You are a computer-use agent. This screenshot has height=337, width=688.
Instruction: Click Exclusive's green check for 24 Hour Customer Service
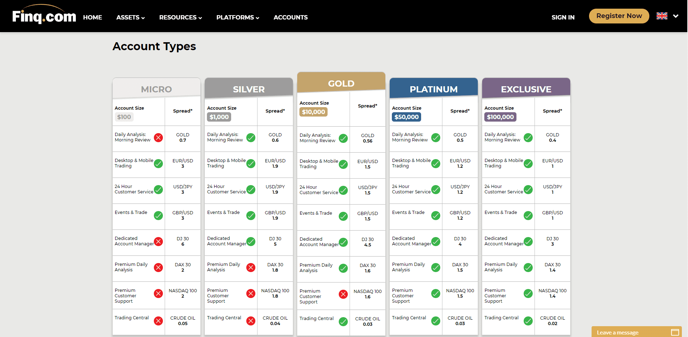tap(528, 189)
